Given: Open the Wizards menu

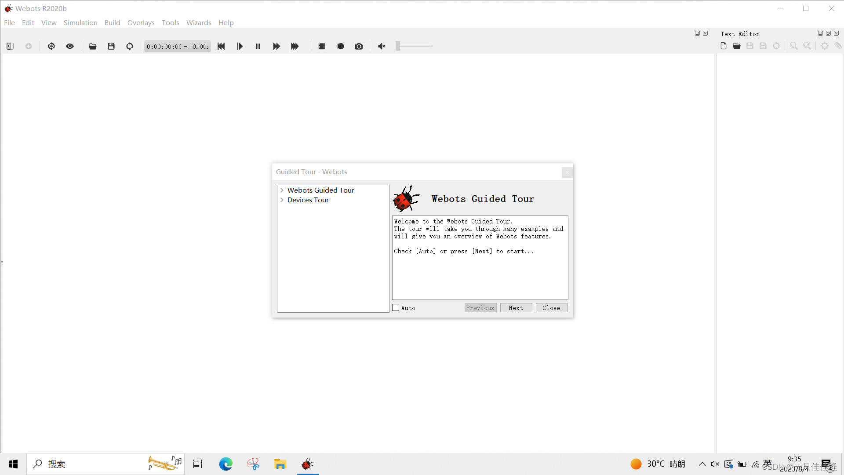Looking at the screenshot, I should [198, 22].
